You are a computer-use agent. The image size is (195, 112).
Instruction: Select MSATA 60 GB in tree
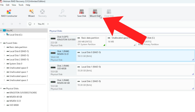pyautogui.click(x=16, y=97)
